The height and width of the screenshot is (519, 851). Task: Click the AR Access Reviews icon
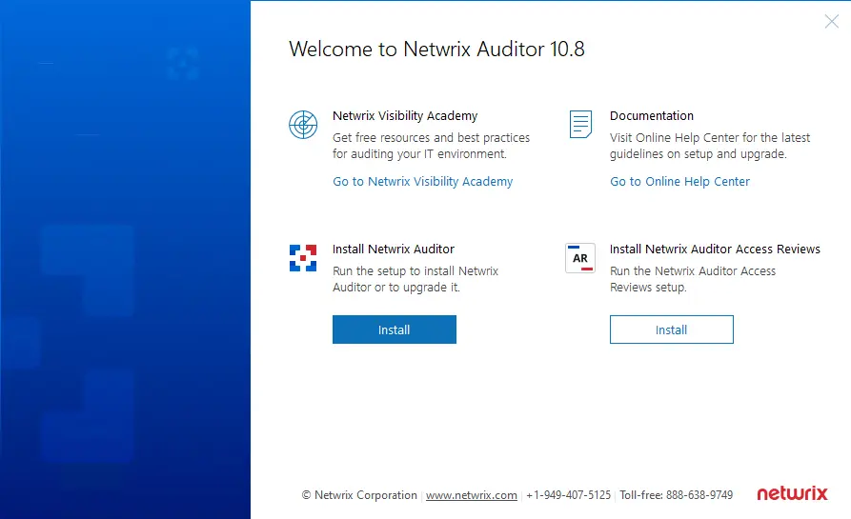pyautogui.click(x=580, y=258)
